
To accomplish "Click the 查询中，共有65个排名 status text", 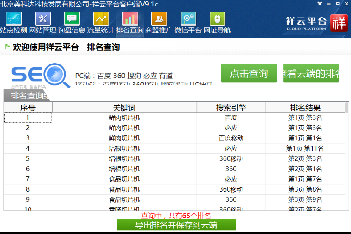I will pos(176,216).
